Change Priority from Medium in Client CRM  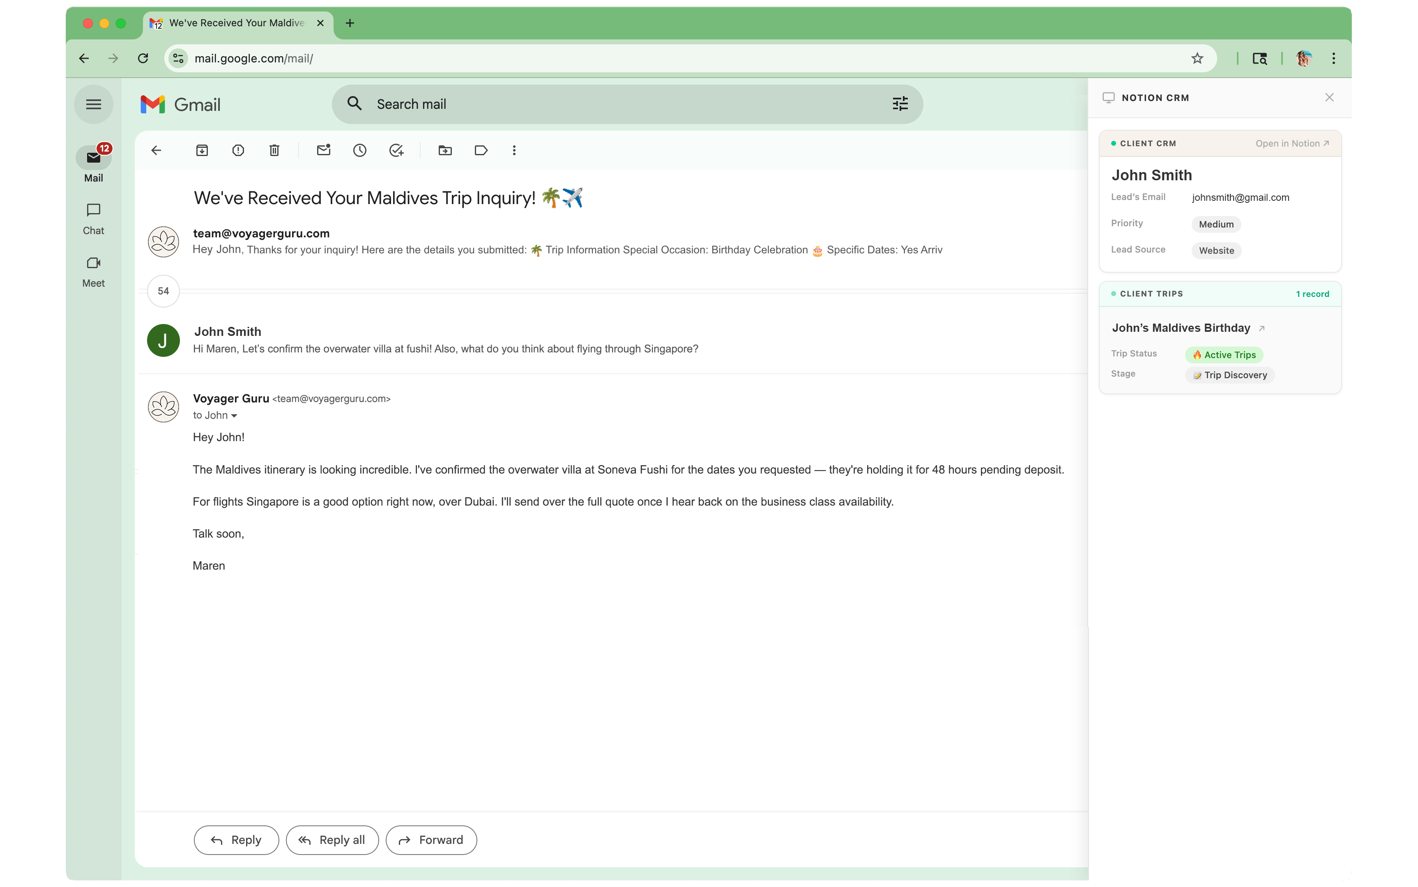pos(1215,224)
